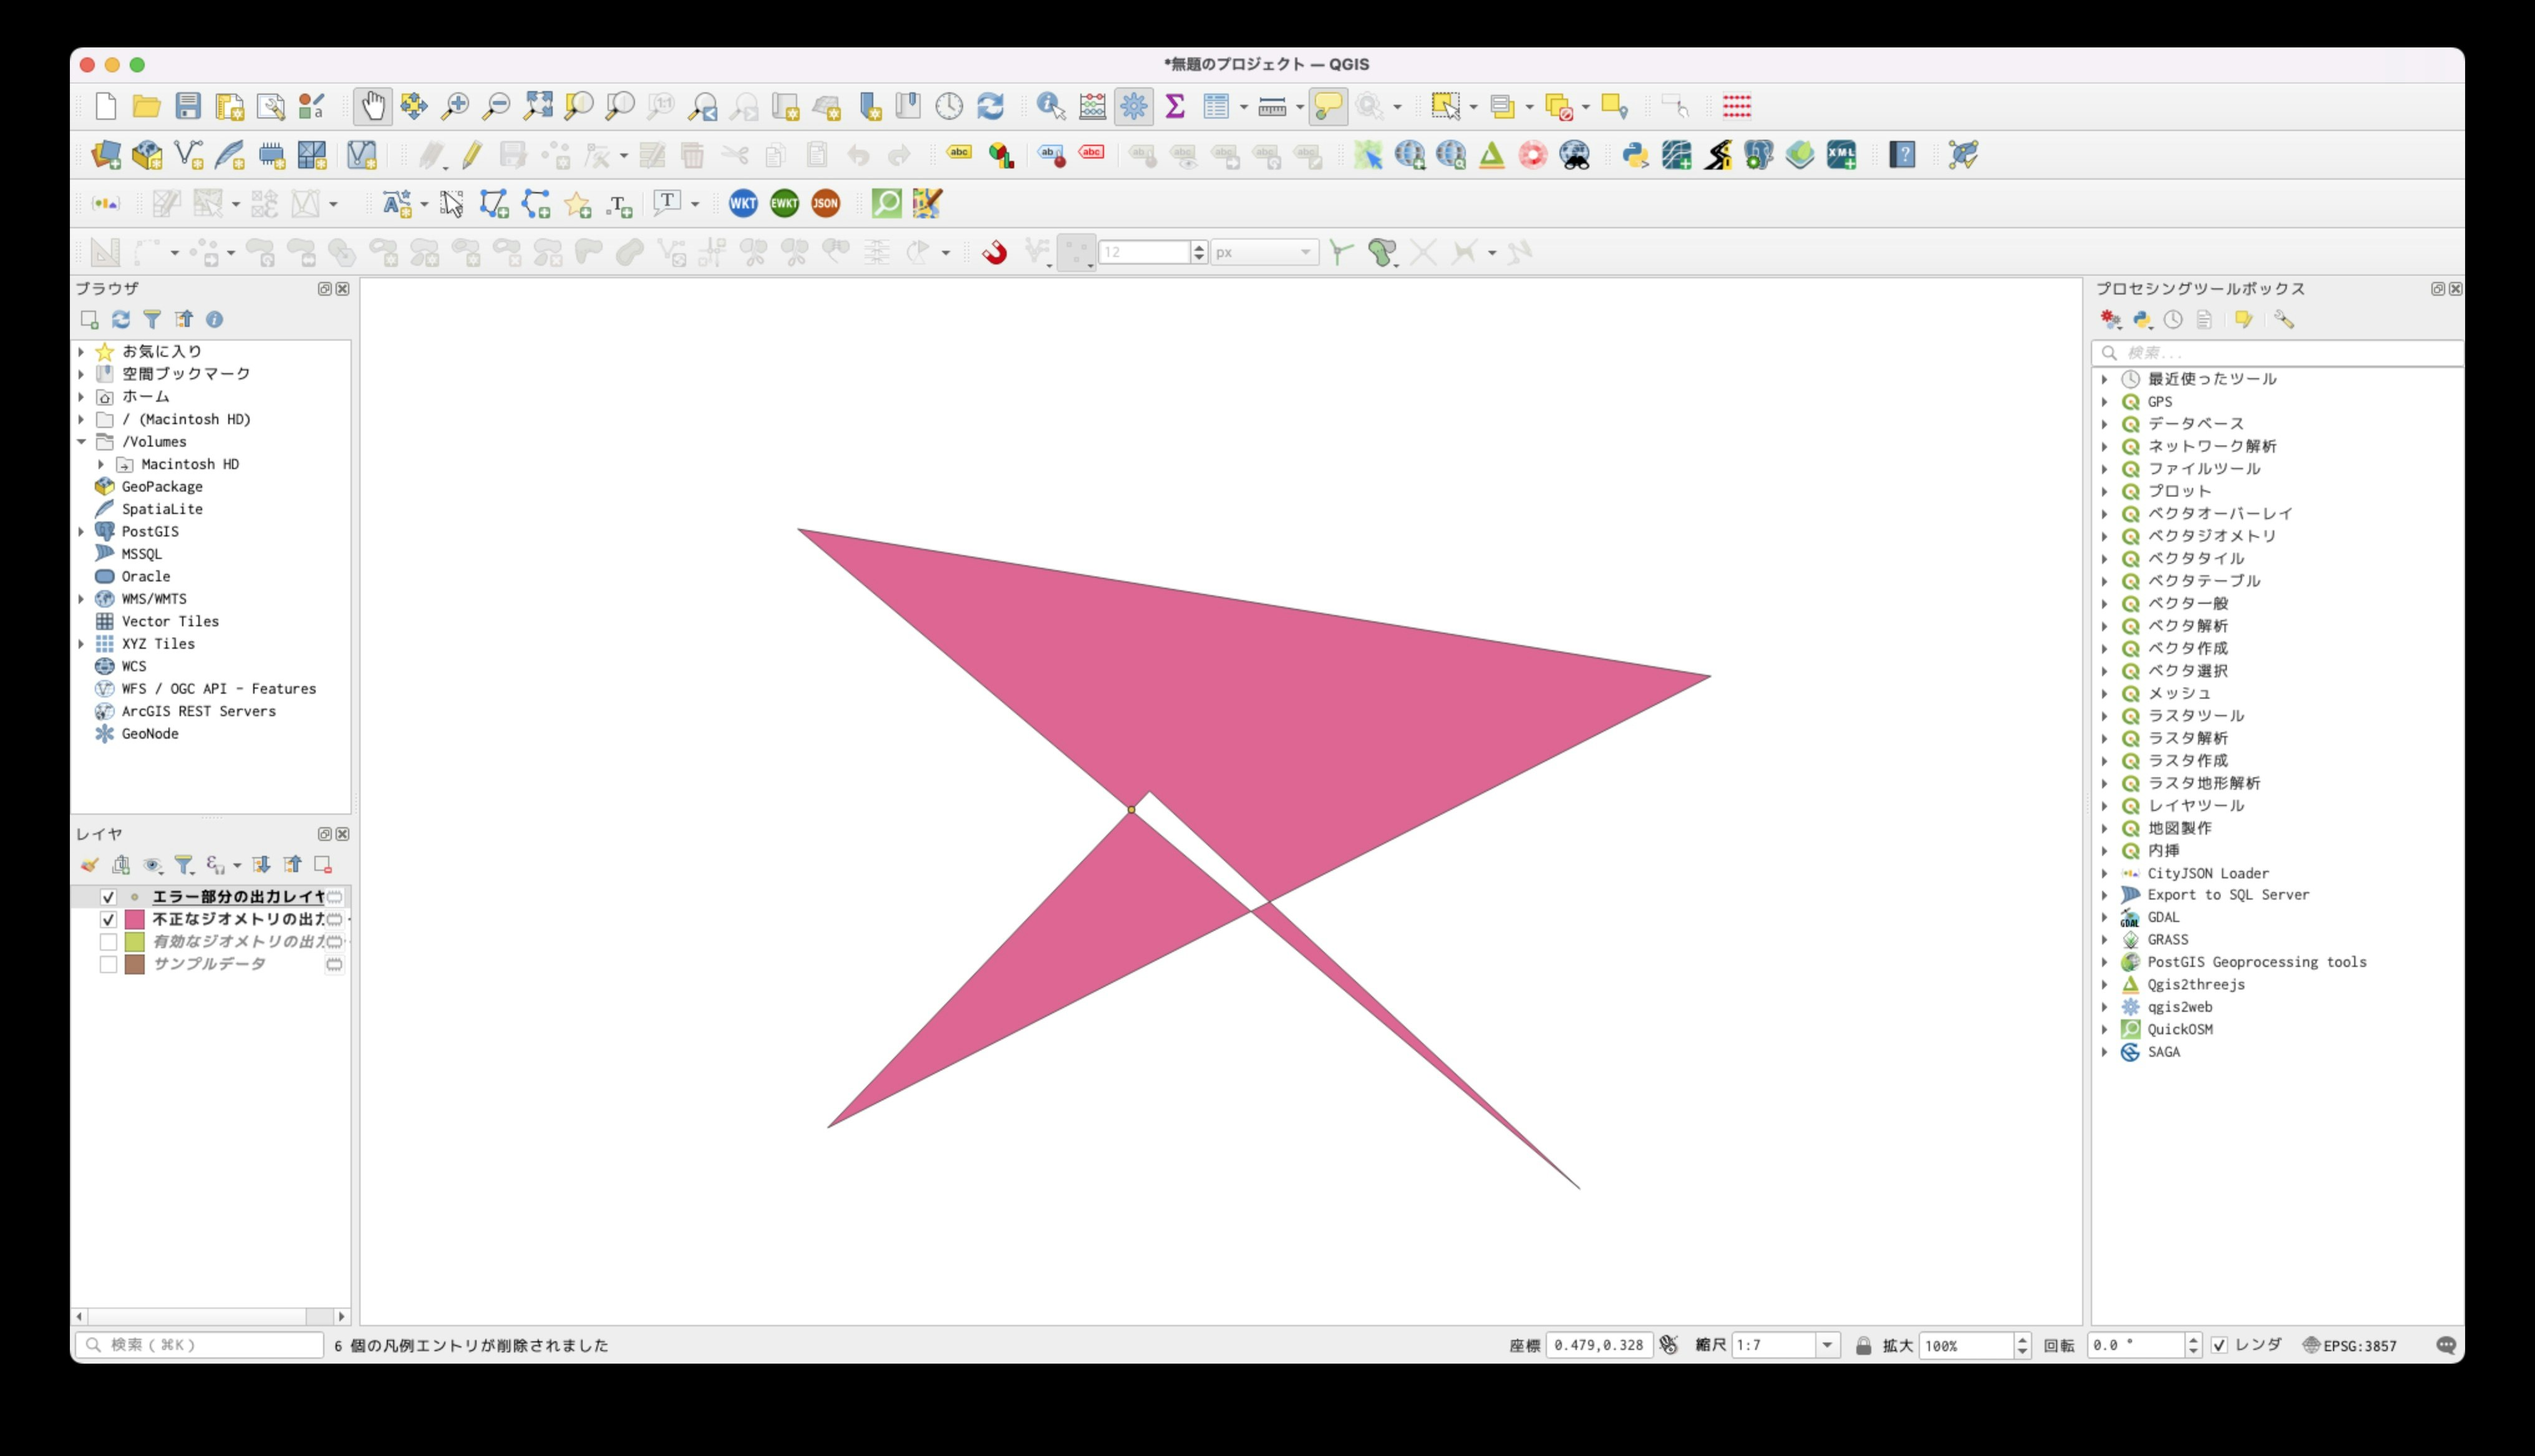This screenshot has height=1456, width=2535.
Task: Toggle the scale lock icon
Action: point(1863,1345)
